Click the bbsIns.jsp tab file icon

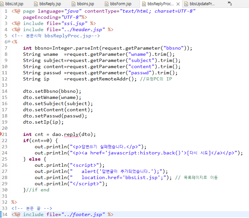[73, 4]
